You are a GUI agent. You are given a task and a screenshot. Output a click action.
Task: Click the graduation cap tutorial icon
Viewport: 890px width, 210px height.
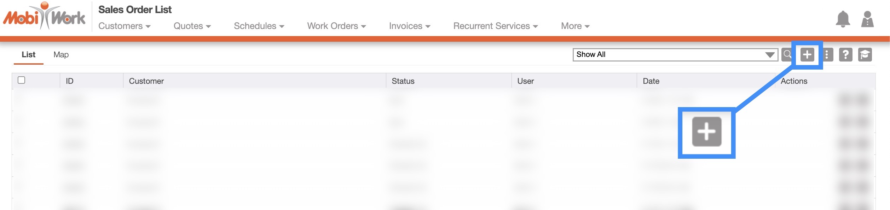pos(865,55)
